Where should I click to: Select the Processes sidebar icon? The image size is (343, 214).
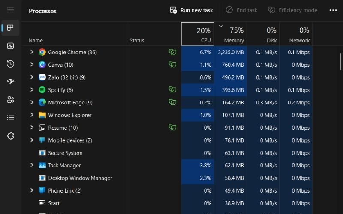[x=10, y=28]
